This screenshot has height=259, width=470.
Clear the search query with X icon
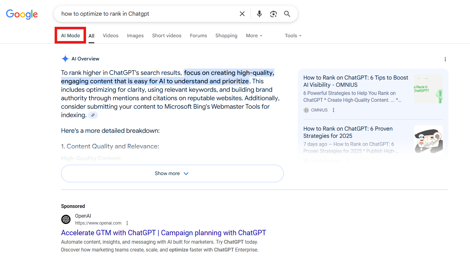242,14
